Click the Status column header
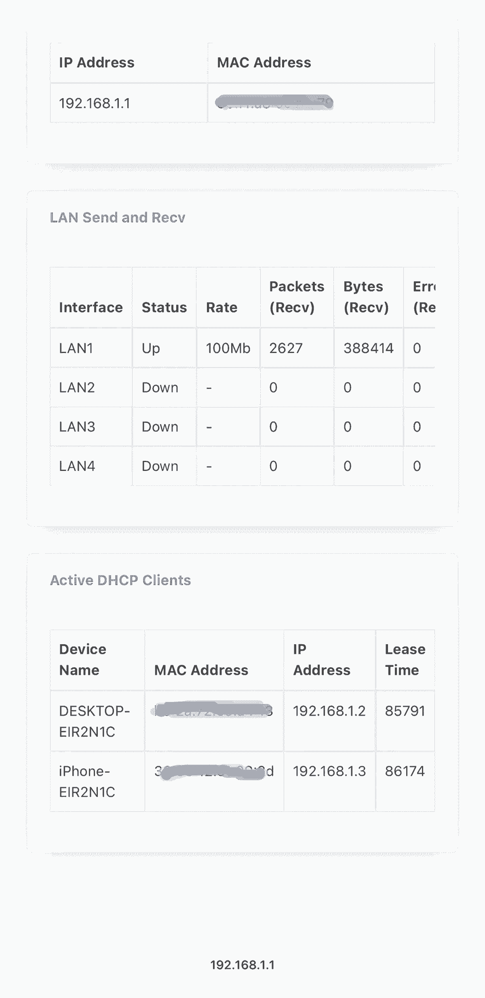The width and height of the screenshot is (485, 998). (164, 307)
